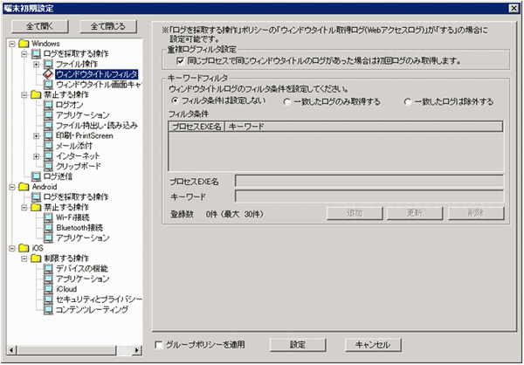Click the キーワード column header

tap(363, 127)
